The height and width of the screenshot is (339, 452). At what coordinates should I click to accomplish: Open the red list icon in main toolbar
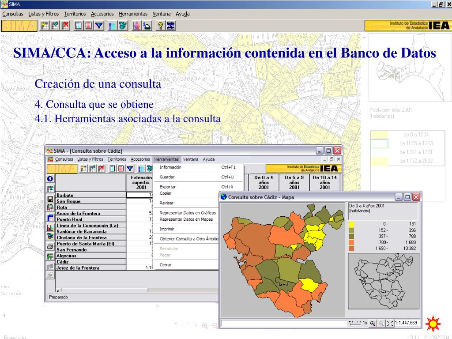(89, 26)
